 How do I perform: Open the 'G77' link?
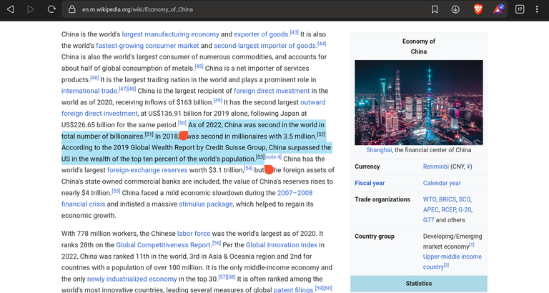[429, 220]
